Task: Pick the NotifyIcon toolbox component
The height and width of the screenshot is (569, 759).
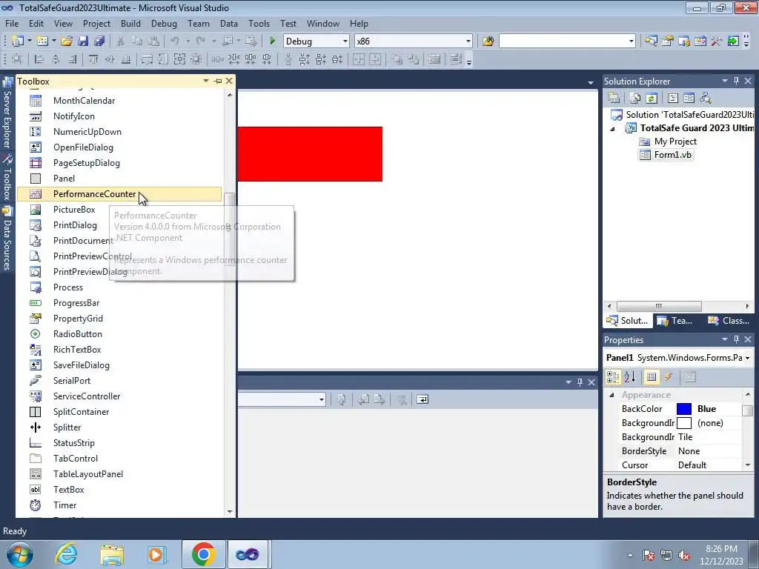Action: coord(119,116)
